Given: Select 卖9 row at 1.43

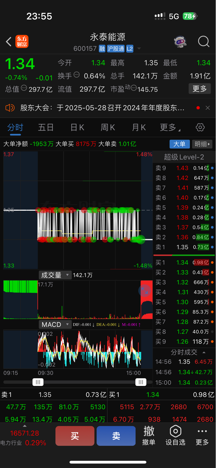Looking at the screenshot, I should click(x=184, y=168).
